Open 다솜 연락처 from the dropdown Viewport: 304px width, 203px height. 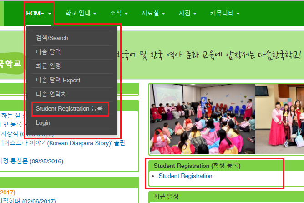(x=51, y=94)
